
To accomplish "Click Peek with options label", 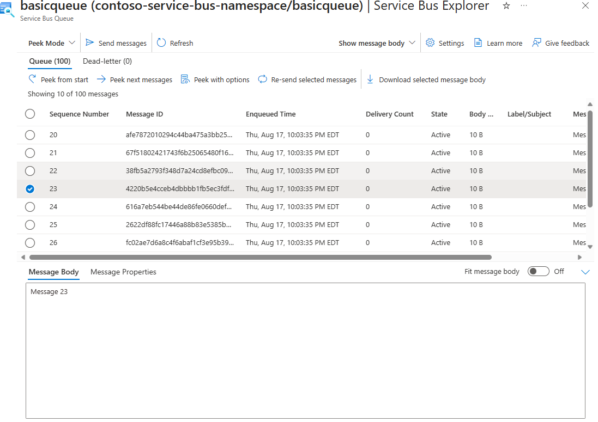I will (x=221, y=79).
